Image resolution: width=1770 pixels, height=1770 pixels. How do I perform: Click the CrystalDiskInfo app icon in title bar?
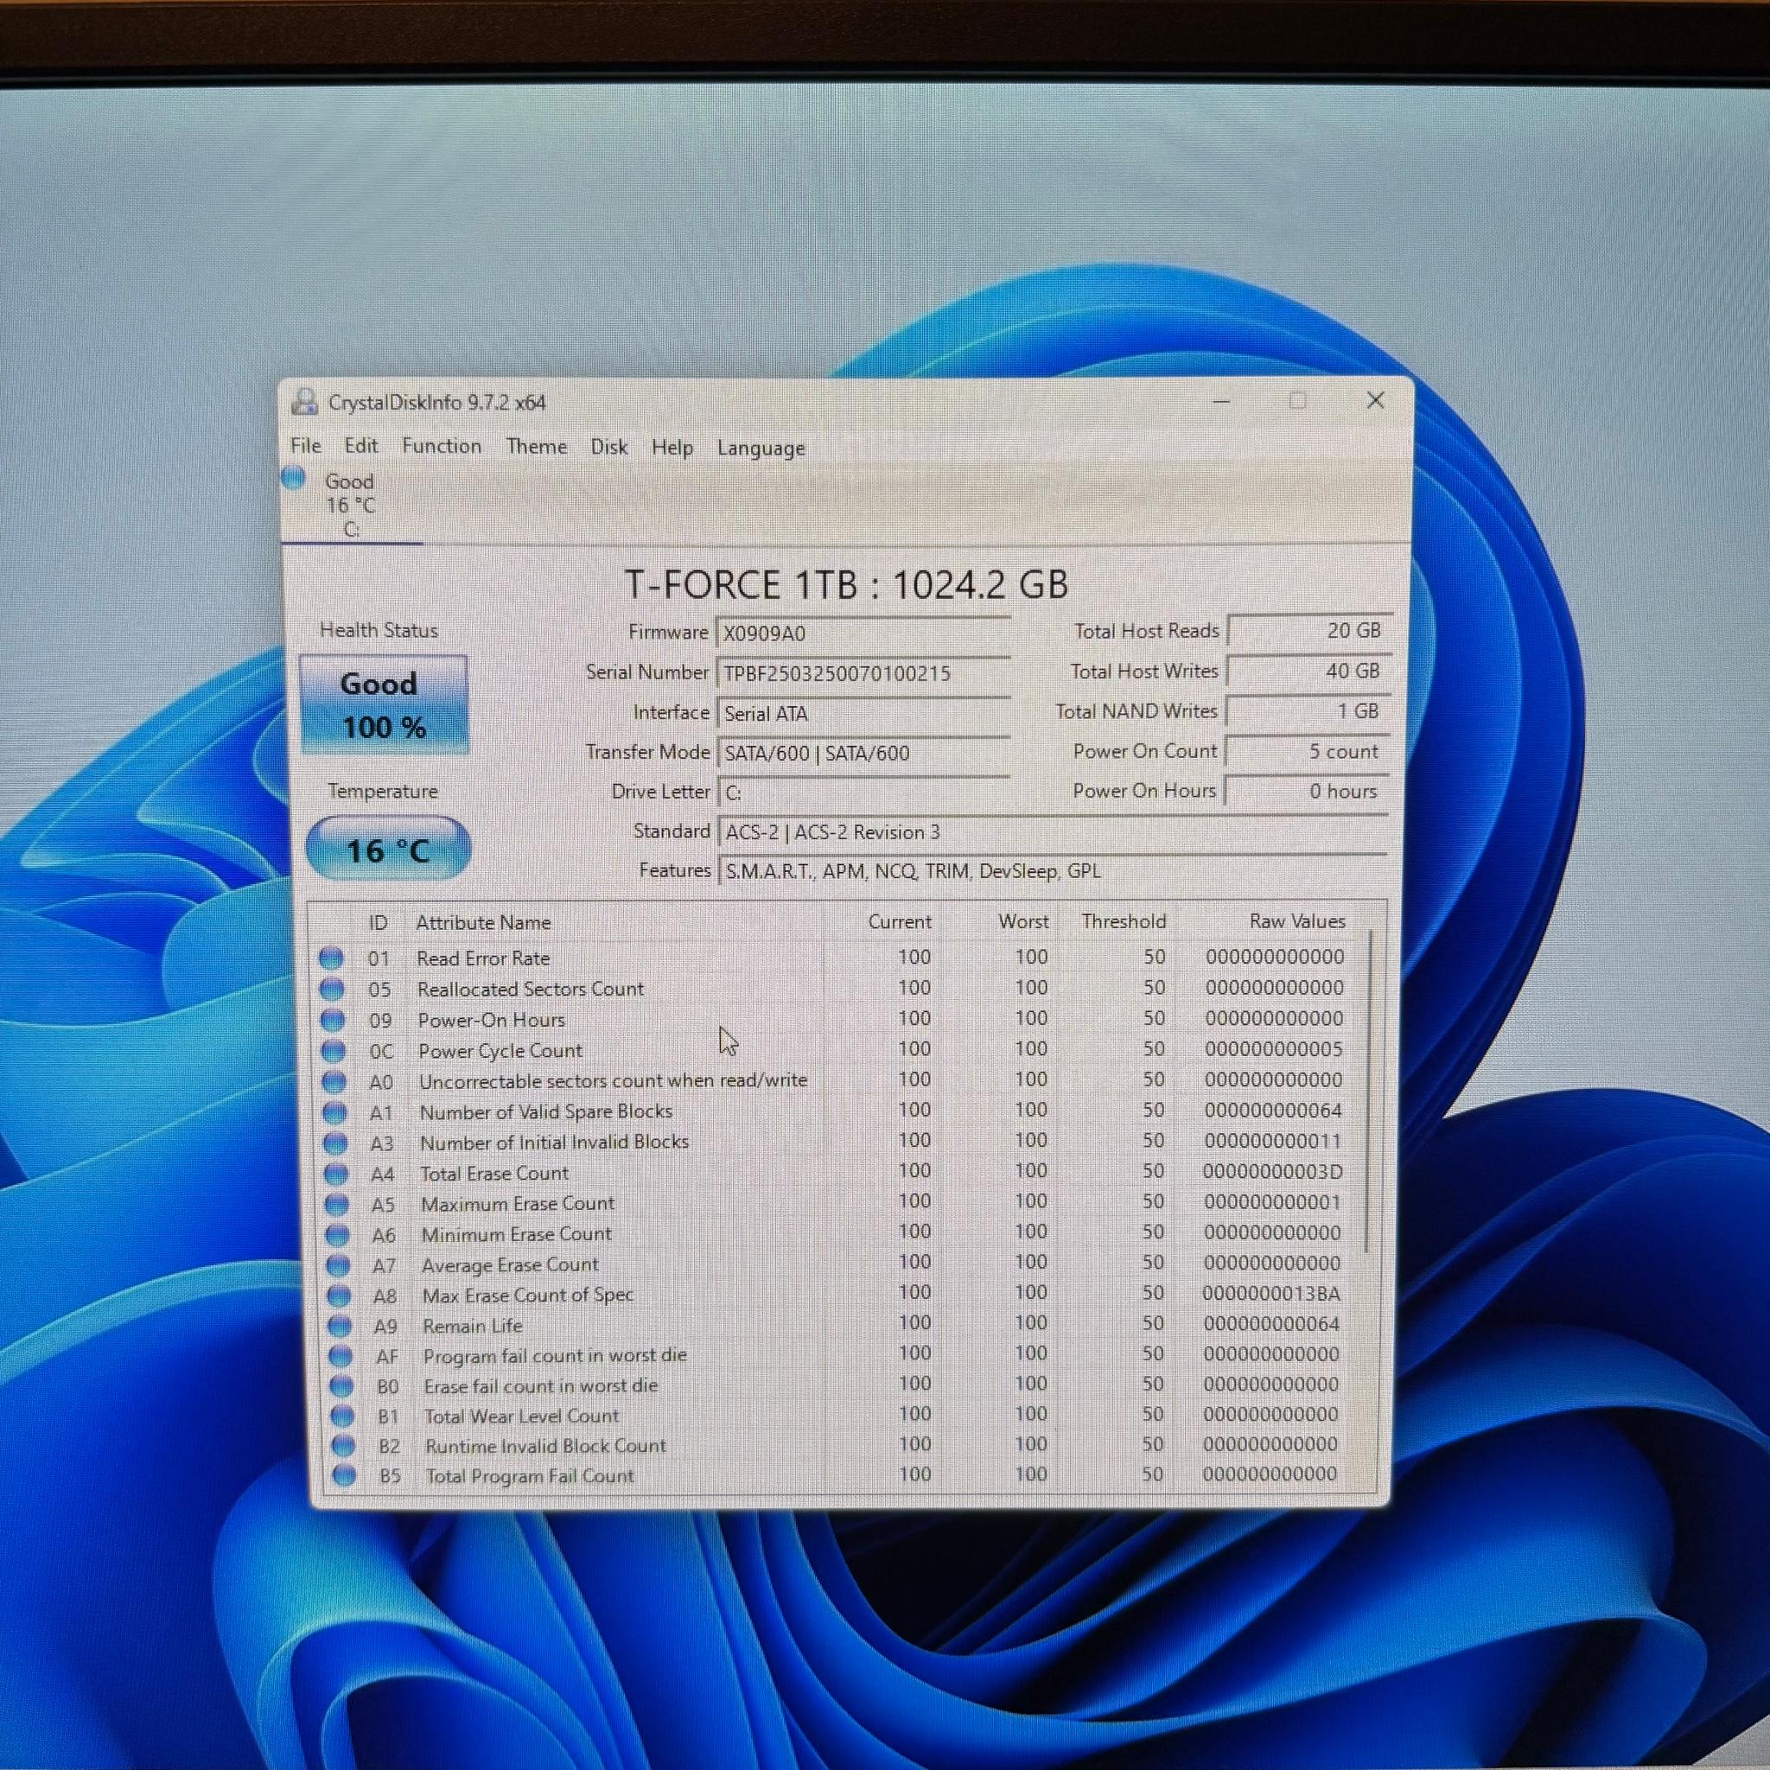tap(304, 402)
